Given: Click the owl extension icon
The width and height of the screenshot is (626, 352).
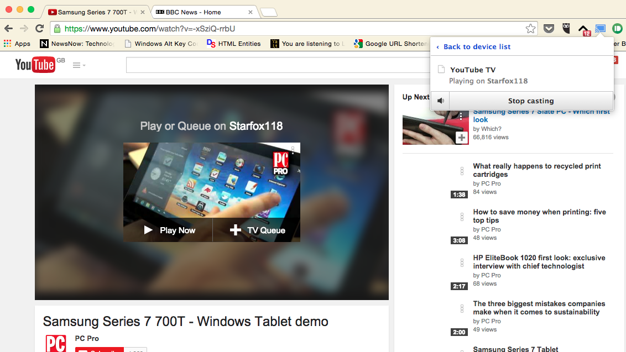Looking at the screenshot, I should (566, 28).
